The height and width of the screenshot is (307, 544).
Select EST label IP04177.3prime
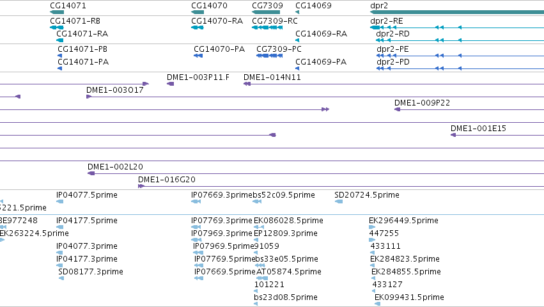pyautogui.click(x=87, y=259)
